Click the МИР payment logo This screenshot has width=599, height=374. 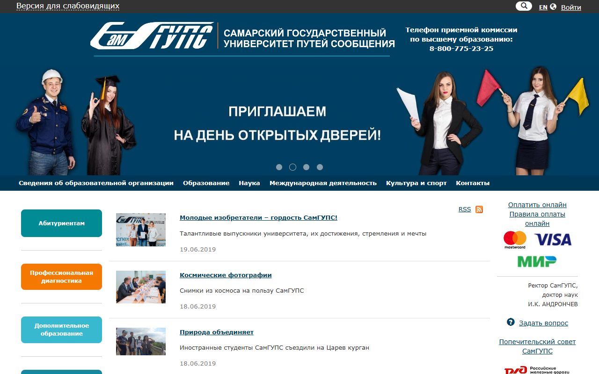537,261
